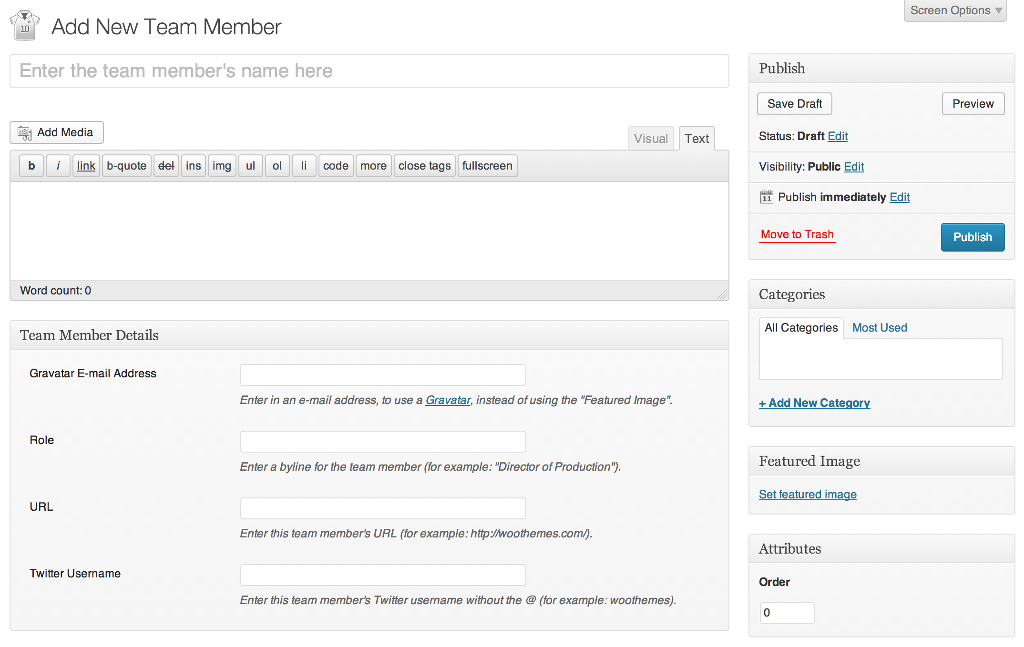Toggle bold with the b button
This screenshot has height=647, width=1024.
tap(31, 166)
